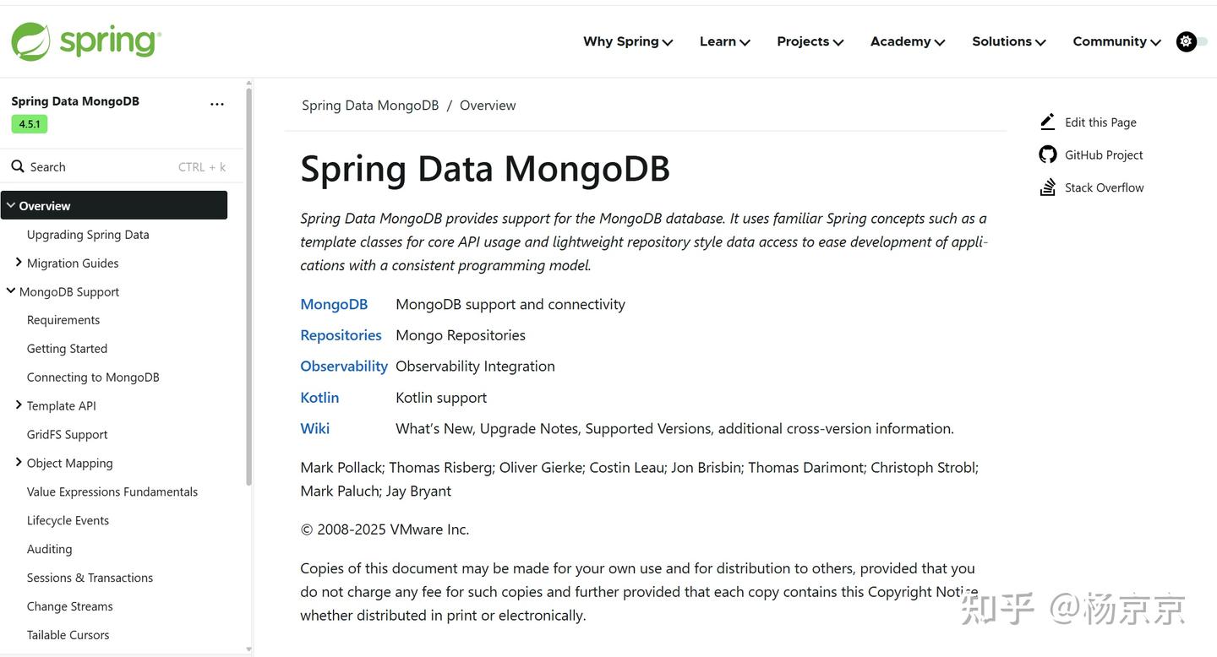Open the GitHub Project icon
1217x657 pixels.
1047,154
